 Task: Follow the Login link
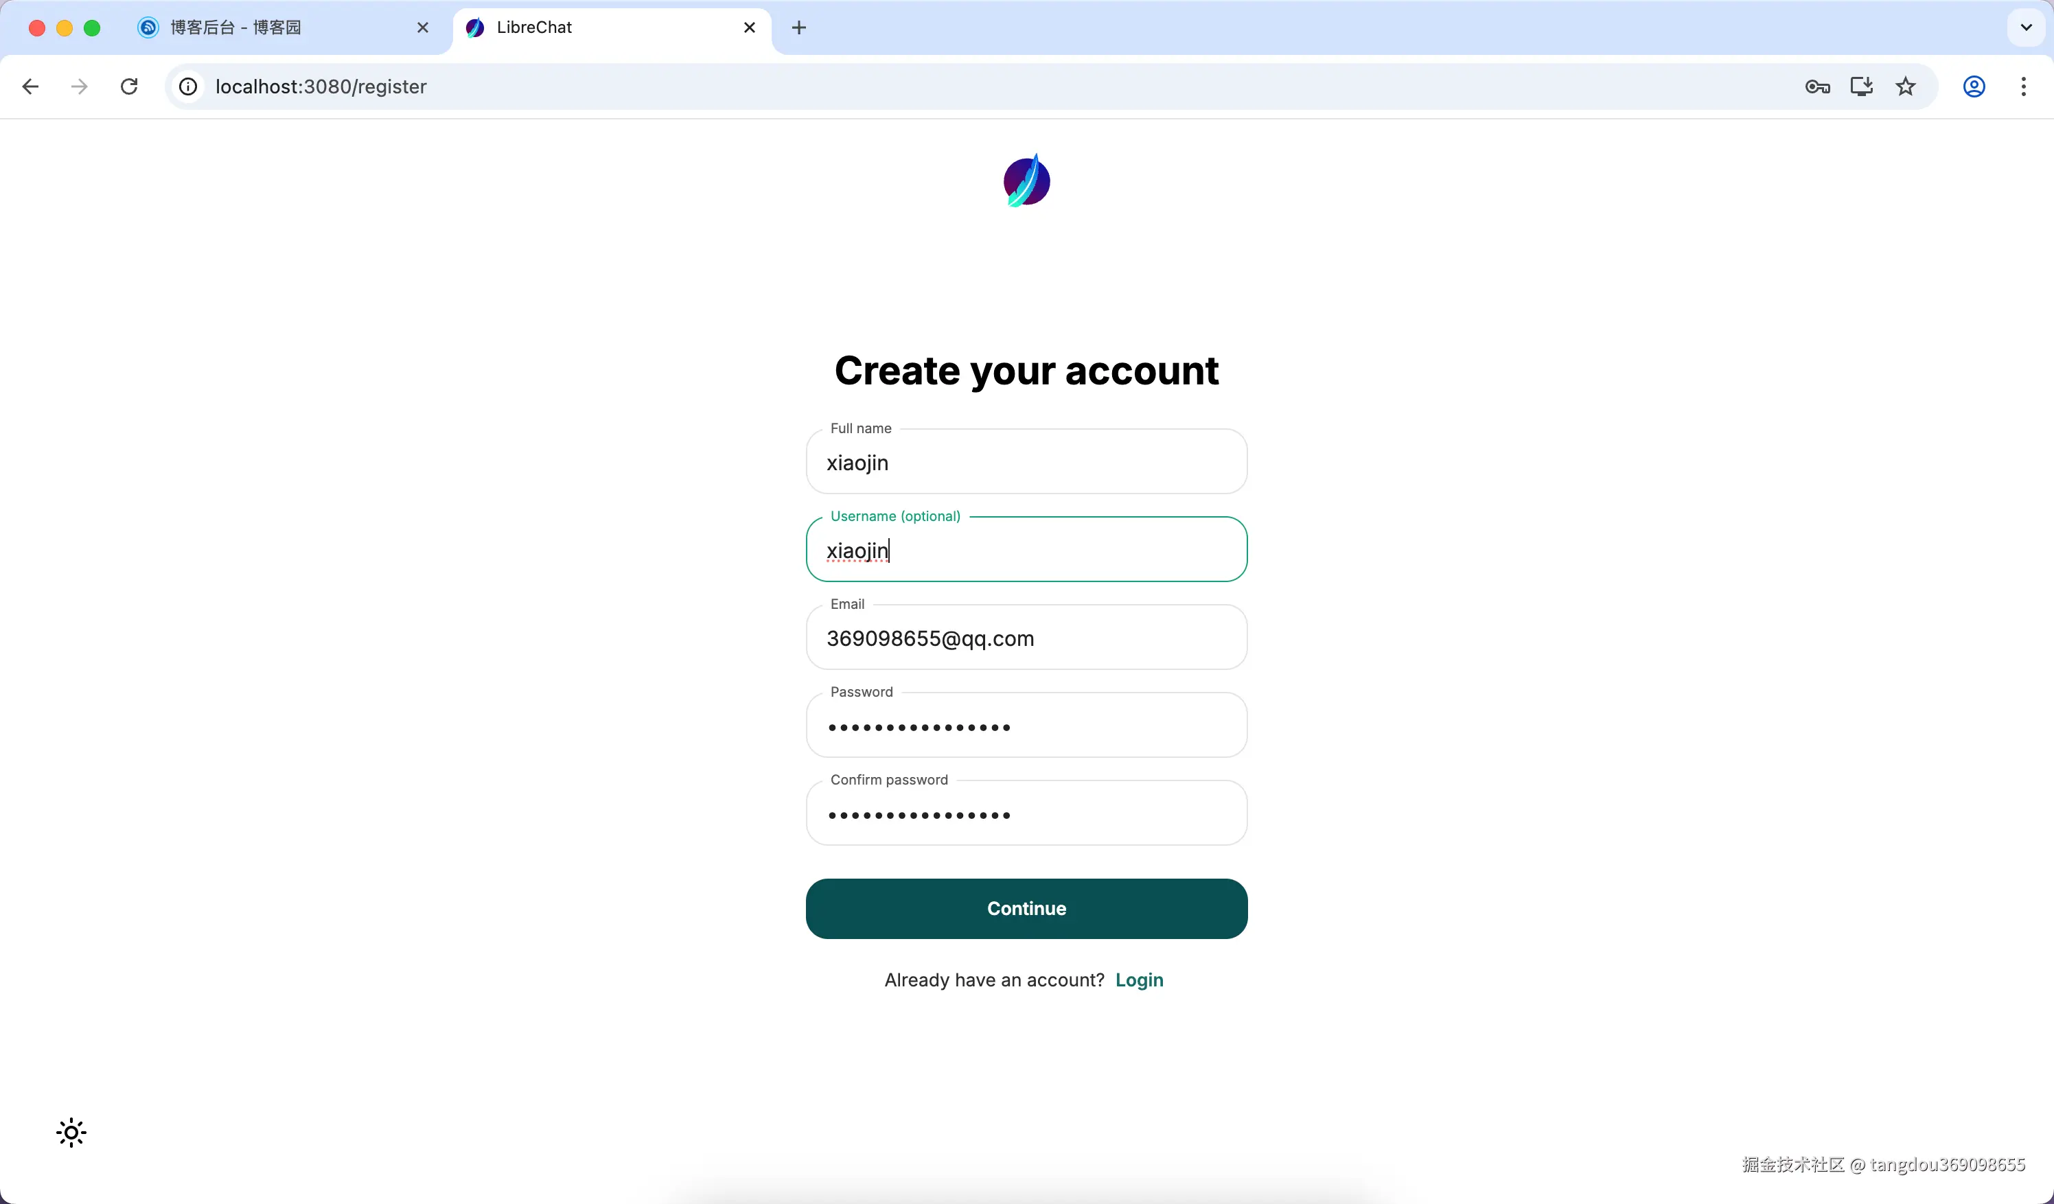tap(1139, 980)
